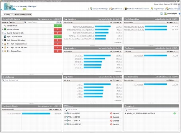181x133 pixels.
Task: Click the expand-all icon in Device Health Summary
Action: (x=58, y=22)
